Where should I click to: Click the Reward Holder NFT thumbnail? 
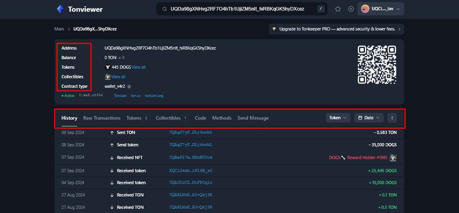393,158
